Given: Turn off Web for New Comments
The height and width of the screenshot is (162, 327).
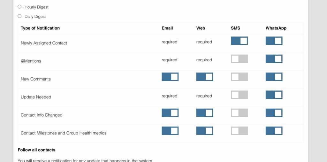Looking at the screenshot, I should pos(204,77).
